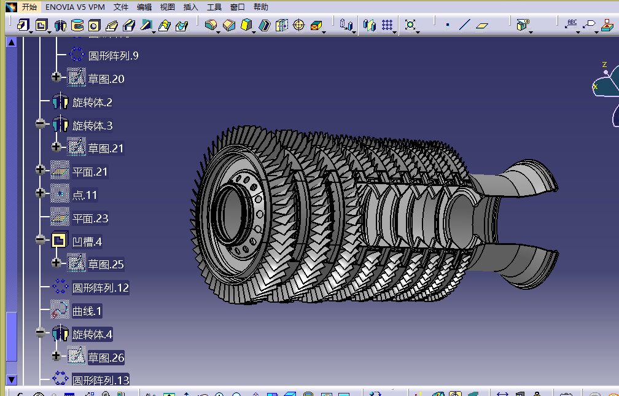Image resolution: width=619 pixels, height=396 pixels.
Task: Click the Text with Leader annotation tool
Action: click(x=571, y=25)
